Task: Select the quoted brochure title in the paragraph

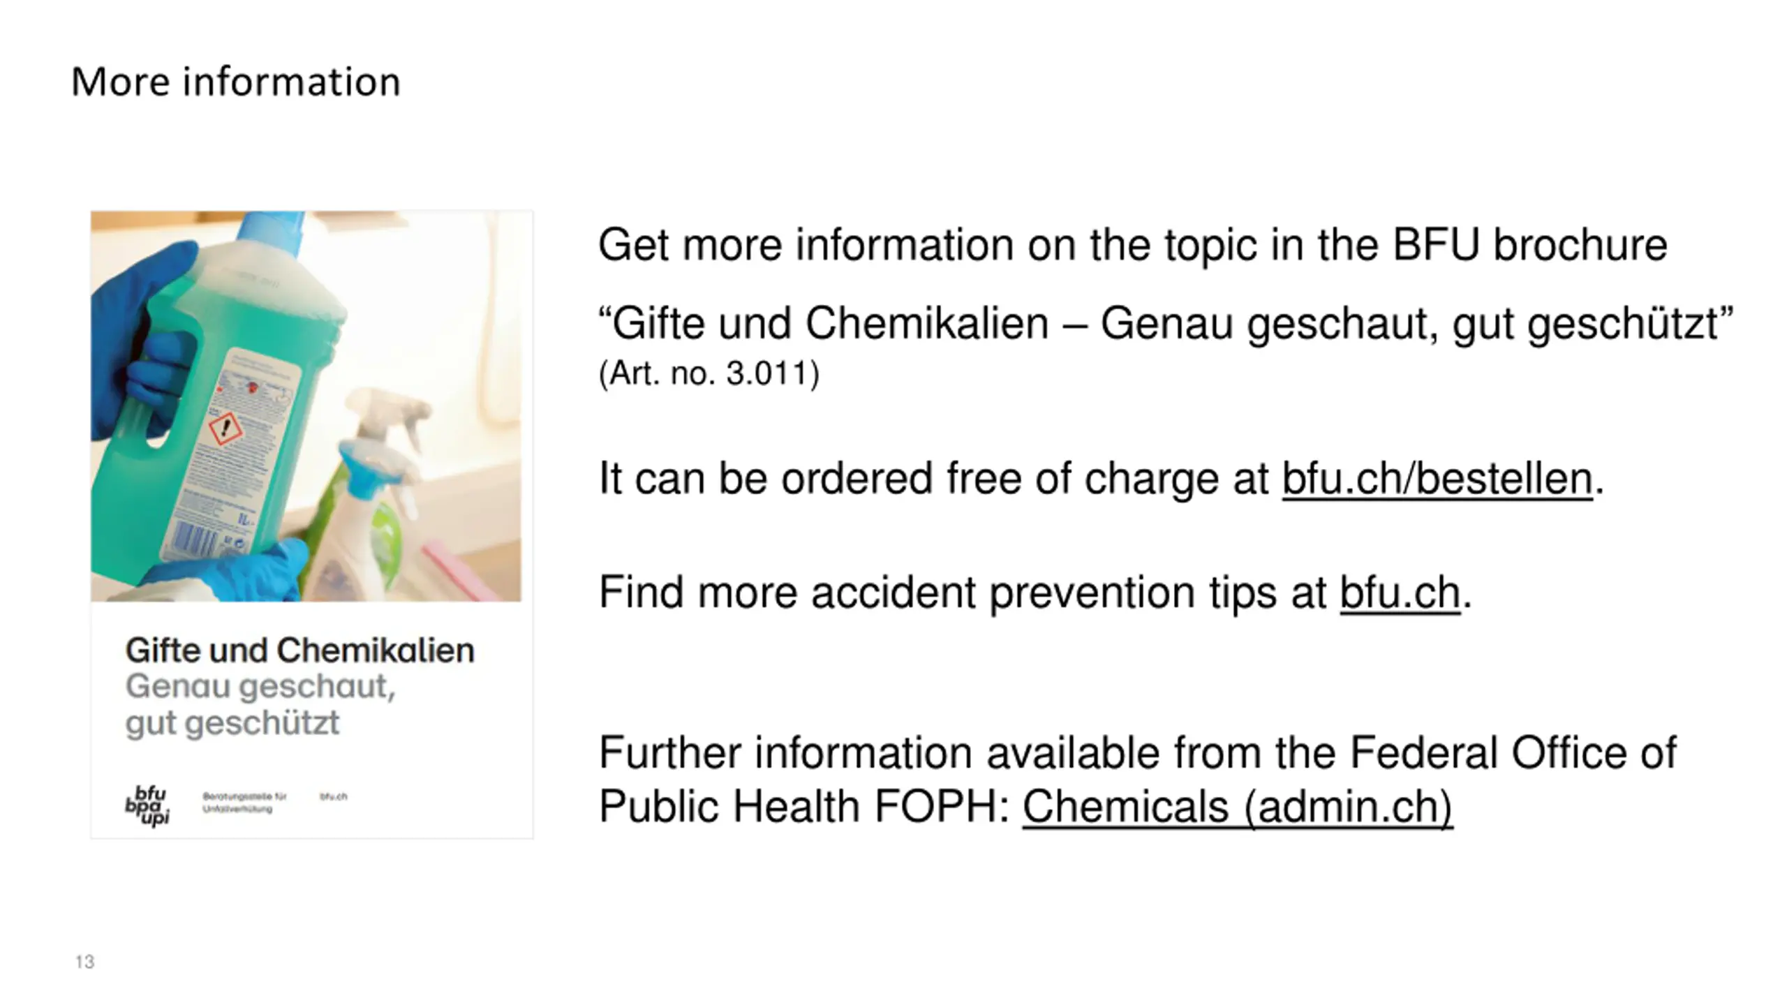Action: 1166,324
